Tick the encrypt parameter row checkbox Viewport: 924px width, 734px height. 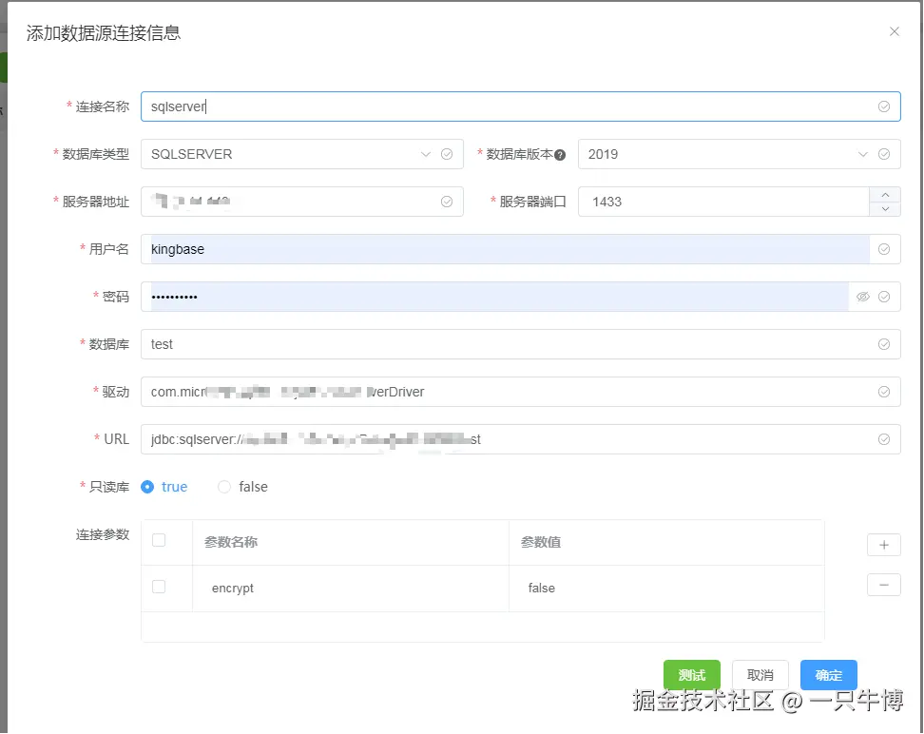(159, 587)
